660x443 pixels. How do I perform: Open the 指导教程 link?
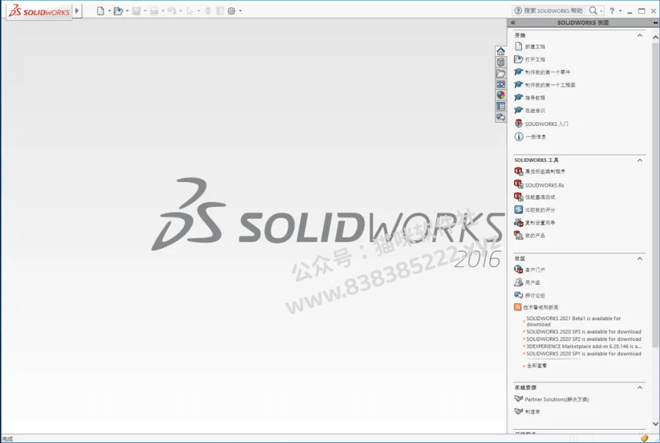tap(535, 98)
